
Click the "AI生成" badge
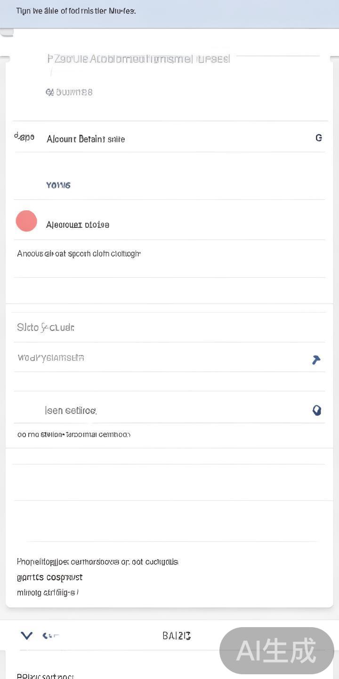point(276,651)
